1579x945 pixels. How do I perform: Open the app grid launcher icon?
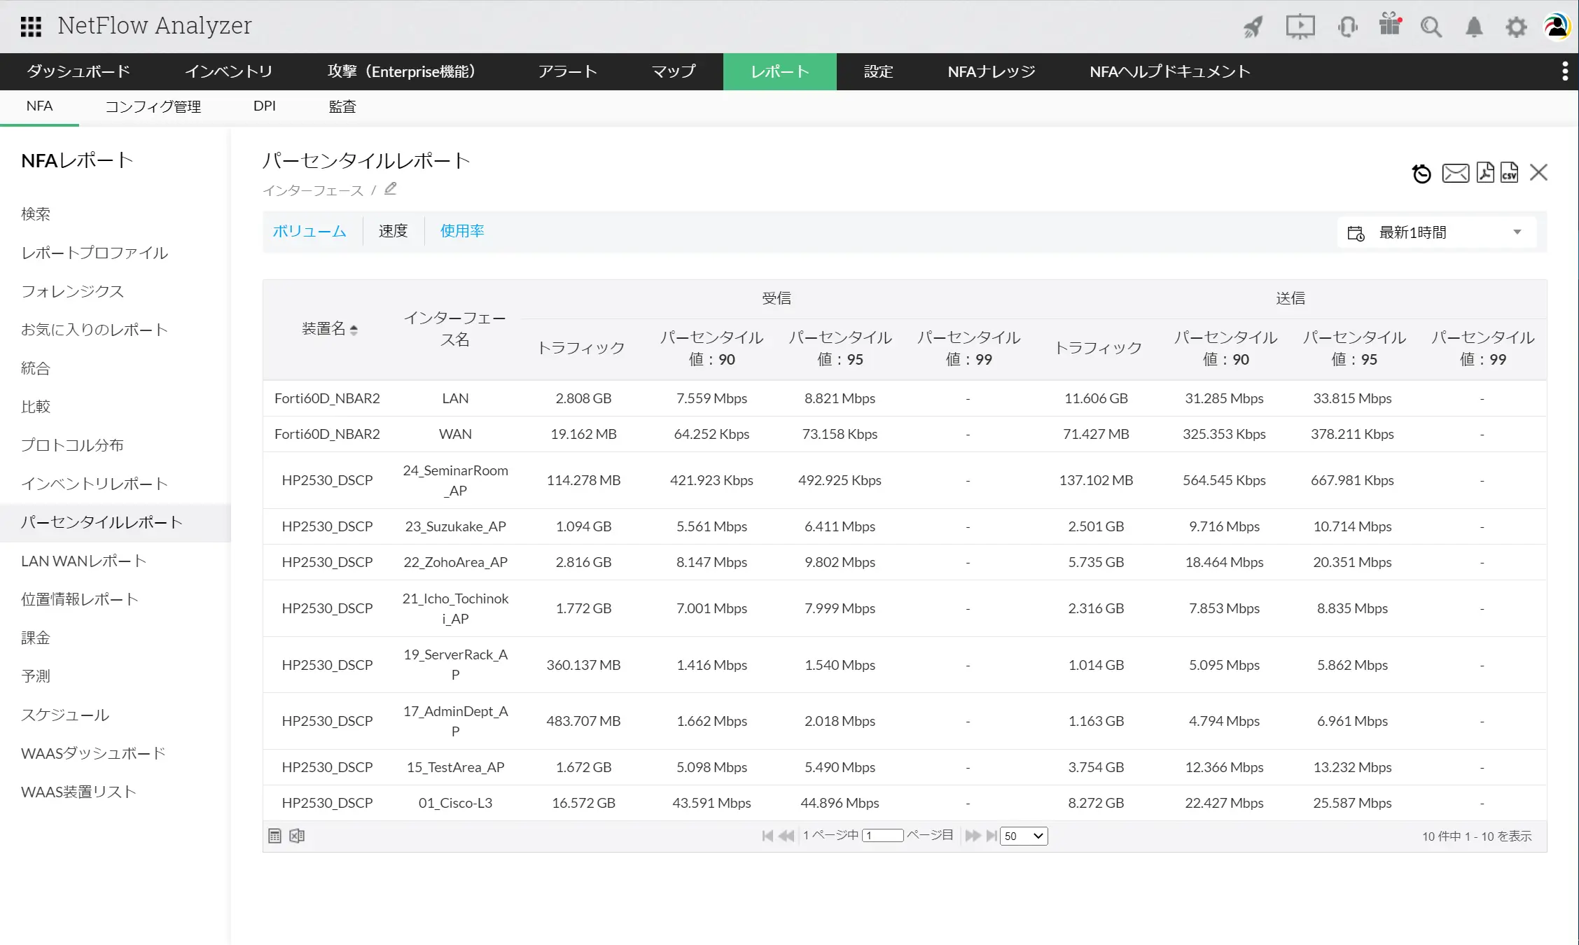point(31,27)
